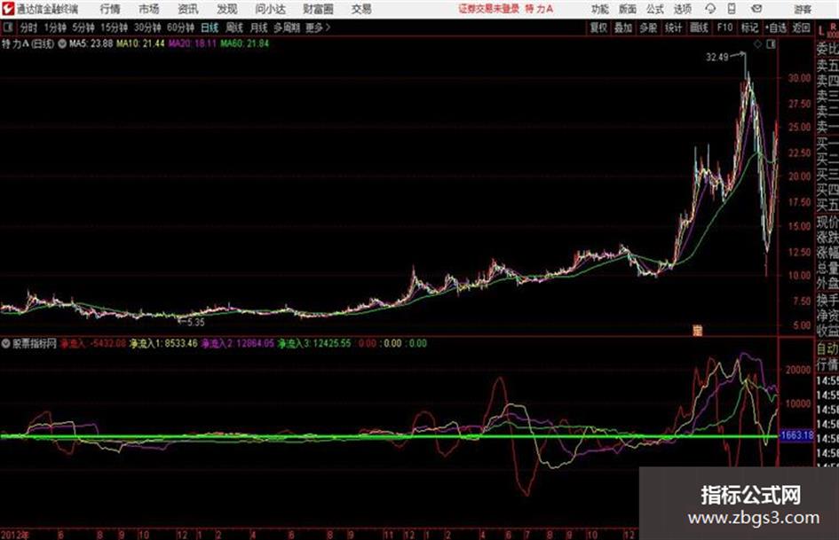Image resolution: width=839 pixels, height=540 pixels.
Task: Select the 多周期 multi-period tab
Action: pos(287,27)
